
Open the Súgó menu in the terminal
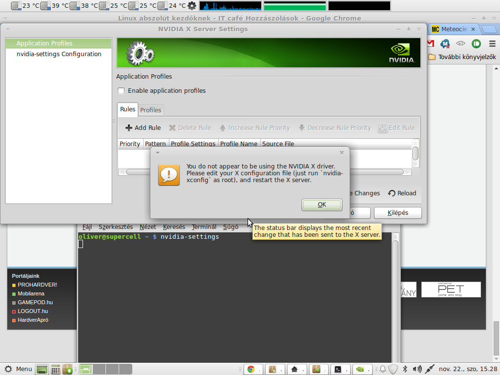tap(230, 227)
